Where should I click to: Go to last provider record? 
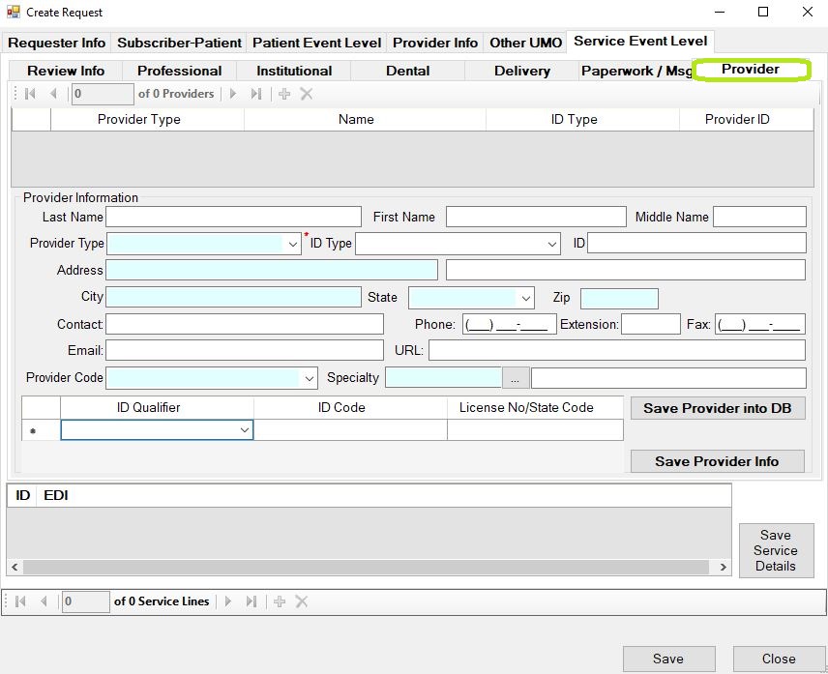coord(256,94)
